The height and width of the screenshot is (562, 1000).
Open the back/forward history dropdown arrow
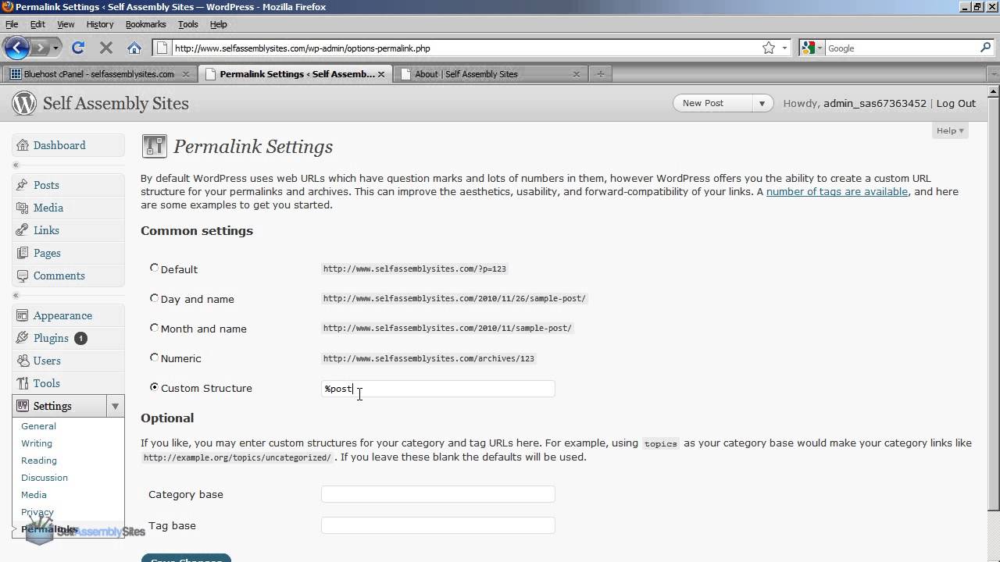pos(55,48)
